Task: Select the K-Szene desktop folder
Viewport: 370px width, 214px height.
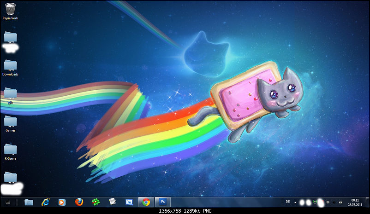Action: (x=11, y=151)
